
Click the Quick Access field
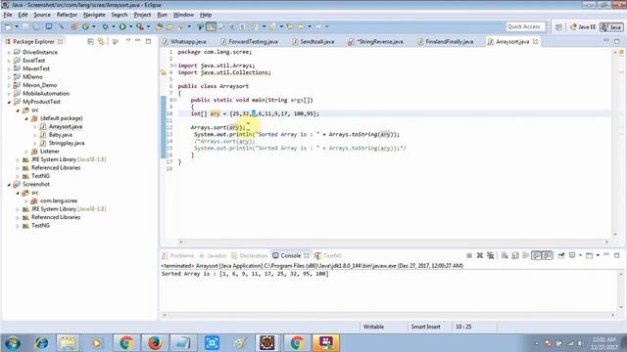[525, 26]
